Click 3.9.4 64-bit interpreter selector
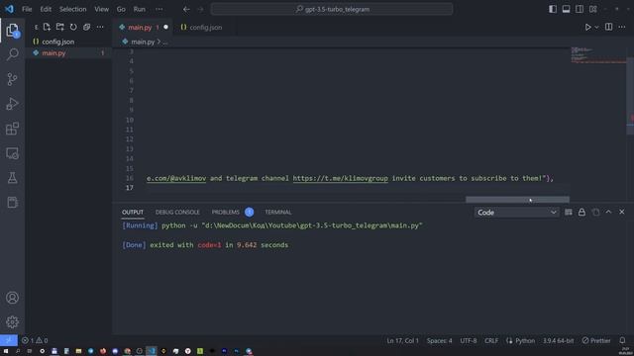Screen dimensions: 634x356 click(x=558, y=340)
